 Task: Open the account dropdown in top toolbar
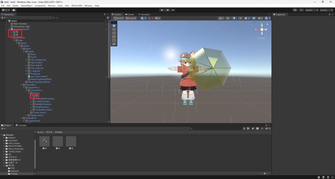pos(6,10)
